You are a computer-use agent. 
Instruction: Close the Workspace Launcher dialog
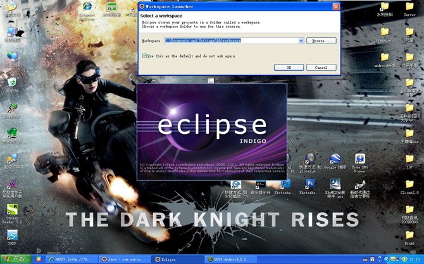tap(336, 6)
